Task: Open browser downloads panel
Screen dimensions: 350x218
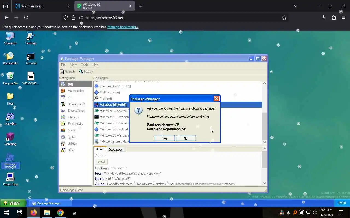Action: tap(323, 17)
